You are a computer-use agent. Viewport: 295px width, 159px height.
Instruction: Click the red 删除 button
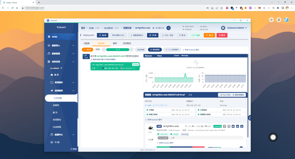point(222,35)
